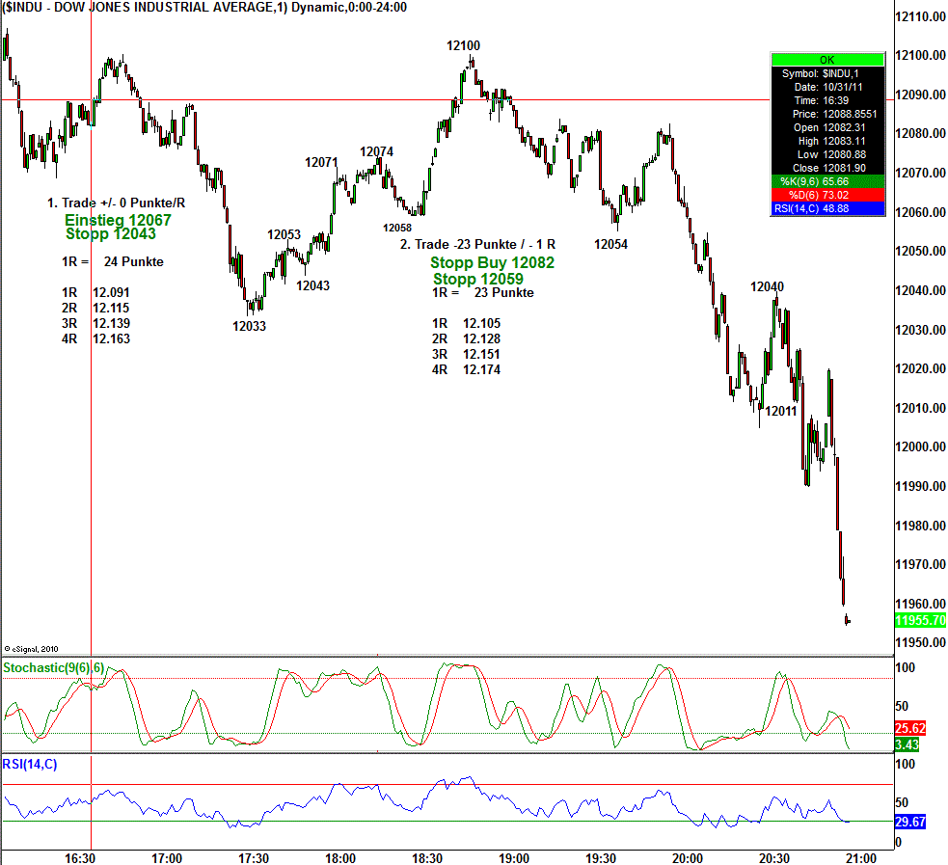Click the 12100 high price label on chart

click(x=463, y=45)
